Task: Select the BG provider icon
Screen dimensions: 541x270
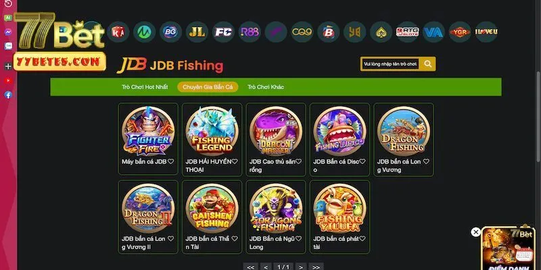Action: [x=171, y=32]
